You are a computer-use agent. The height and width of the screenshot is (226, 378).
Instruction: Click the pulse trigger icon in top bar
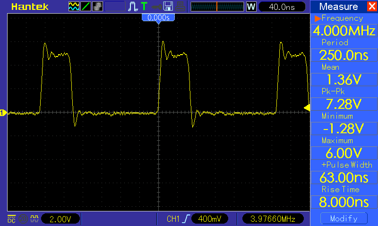click(133, 7)
